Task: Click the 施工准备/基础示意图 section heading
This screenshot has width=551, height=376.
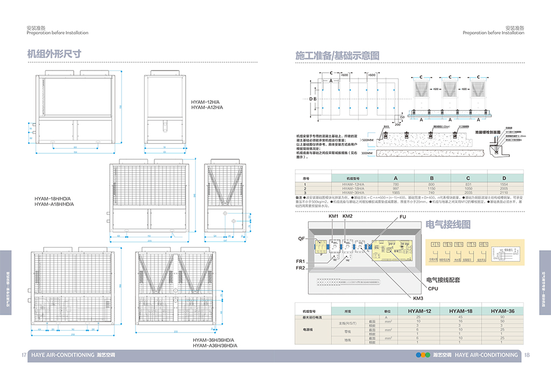Action: click(337, 56)
